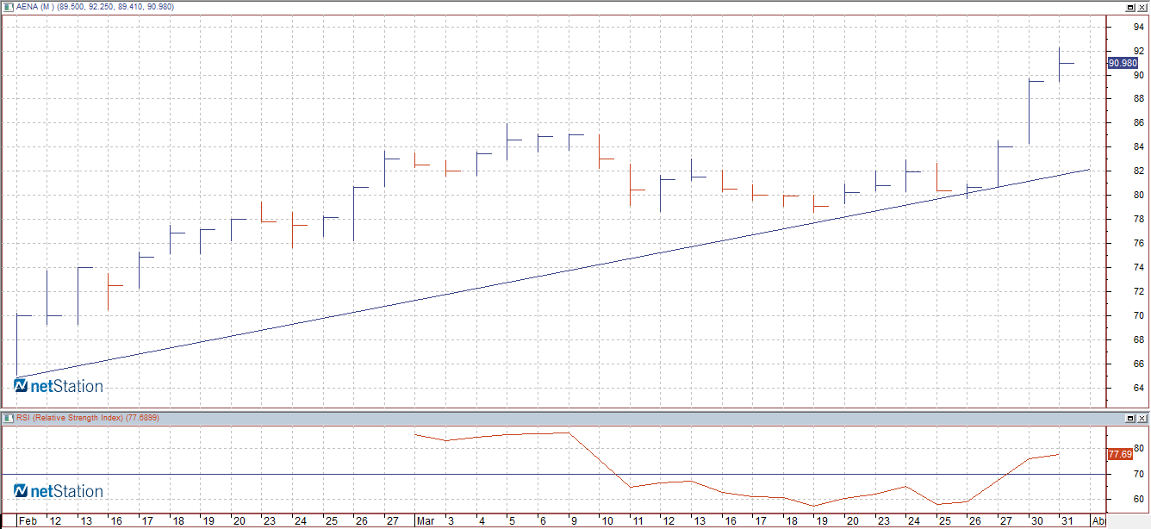Click the 90.980 current price label
The height and width of the screenshot is (529, 1151).
point(1123,63)
